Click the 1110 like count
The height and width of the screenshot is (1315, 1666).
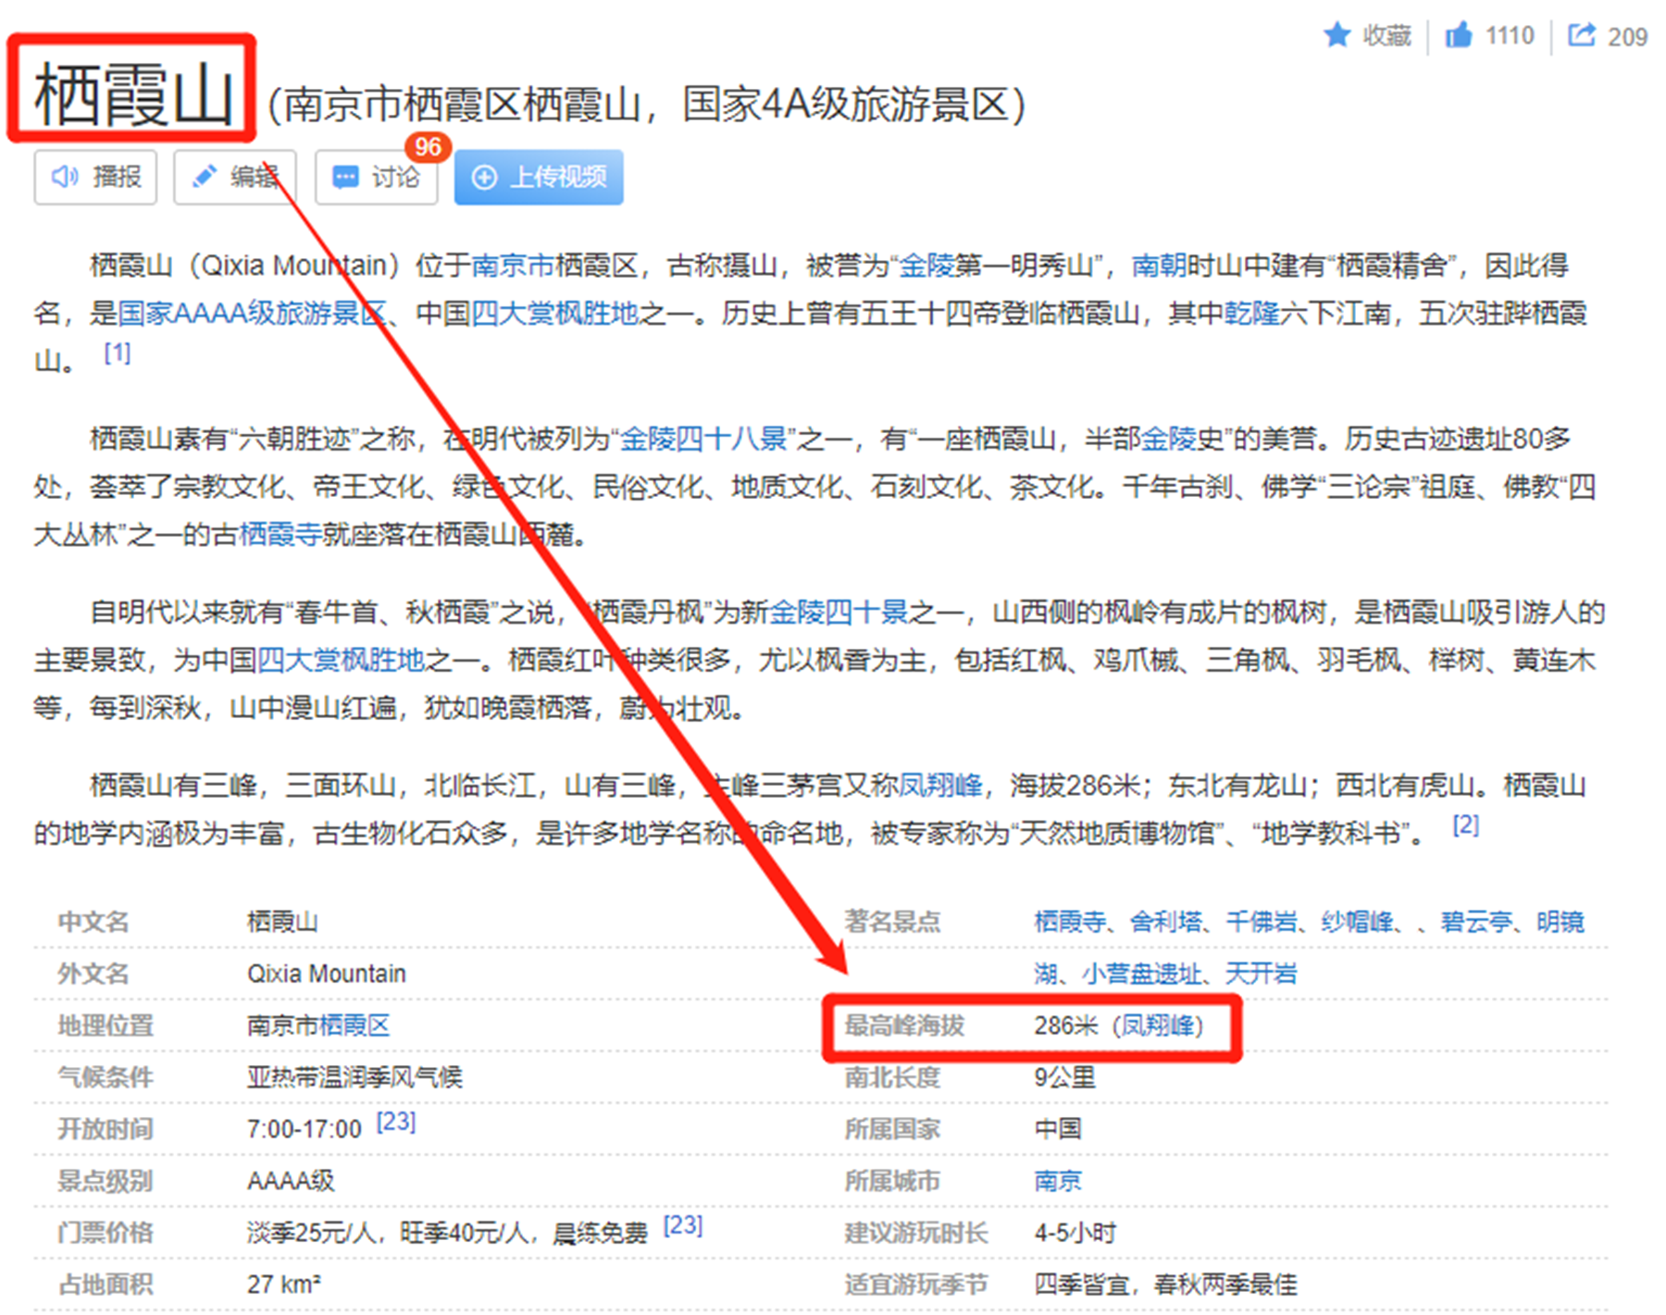point(1511,35)
